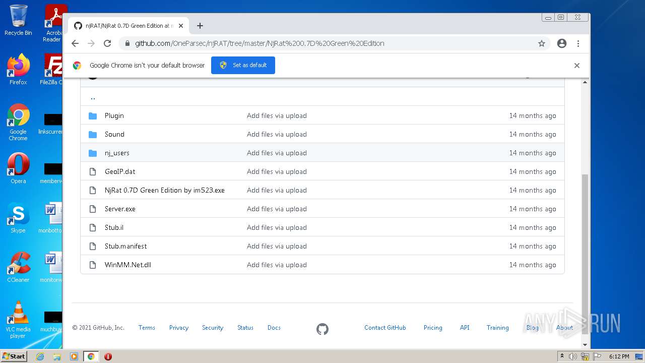Click the volume speaker tray icon
Viewport: 645px width, 363px height.
pos(573,356)
